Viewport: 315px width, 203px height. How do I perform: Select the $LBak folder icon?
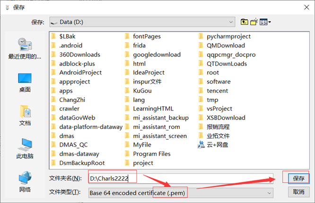53,36
